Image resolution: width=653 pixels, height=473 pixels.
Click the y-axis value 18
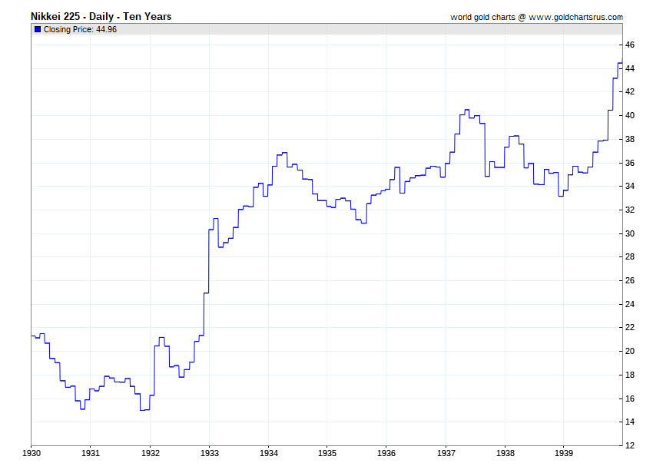coord(630,375)
